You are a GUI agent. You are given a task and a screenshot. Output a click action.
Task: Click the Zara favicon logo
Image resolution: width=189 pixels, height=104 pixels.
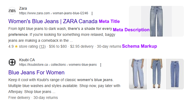(12, 11)
